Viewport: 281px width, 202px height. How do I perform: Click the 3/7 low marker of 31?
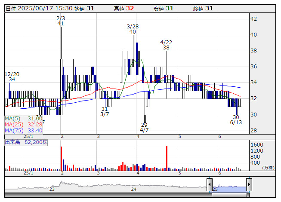click(105, 112)
